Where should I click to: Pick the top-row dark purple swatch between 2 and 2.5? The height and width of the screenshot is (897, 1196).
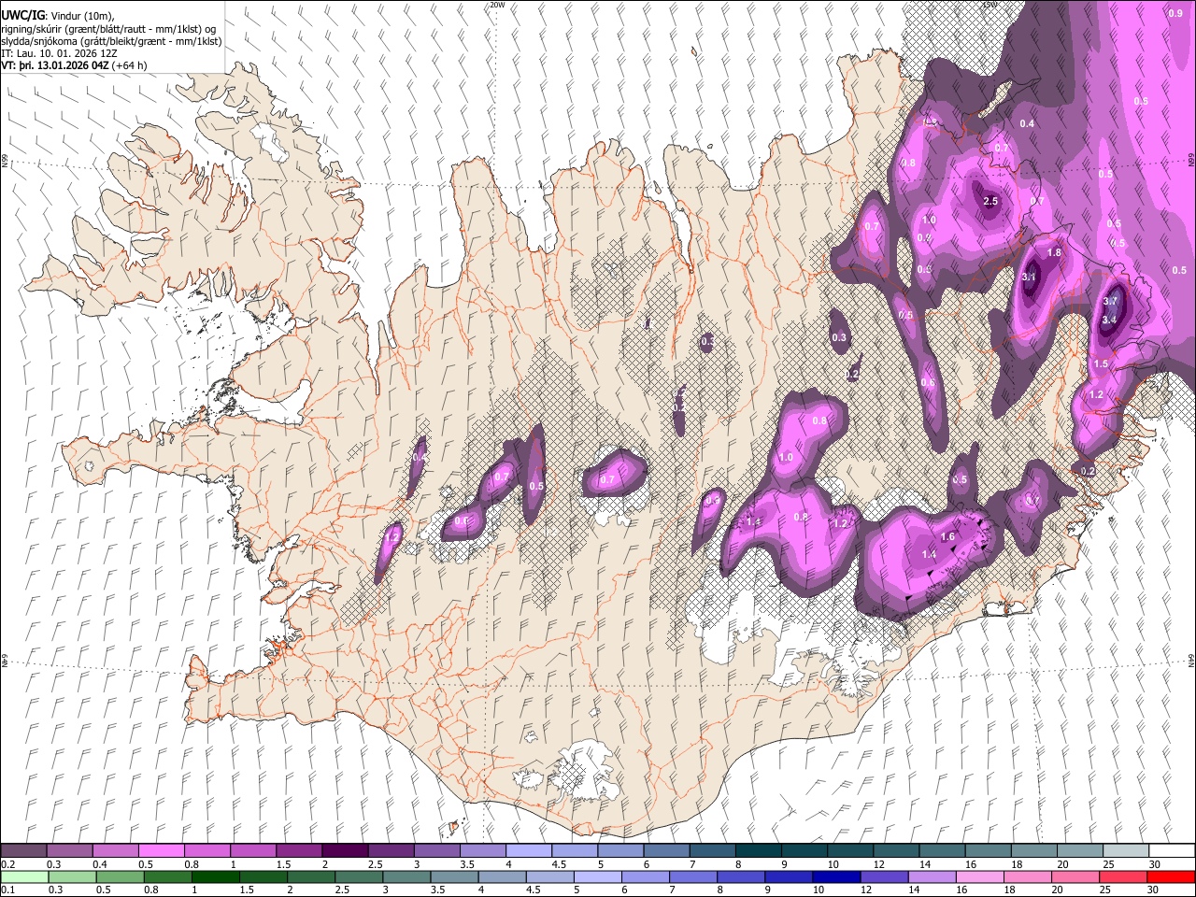pos(345,851)
